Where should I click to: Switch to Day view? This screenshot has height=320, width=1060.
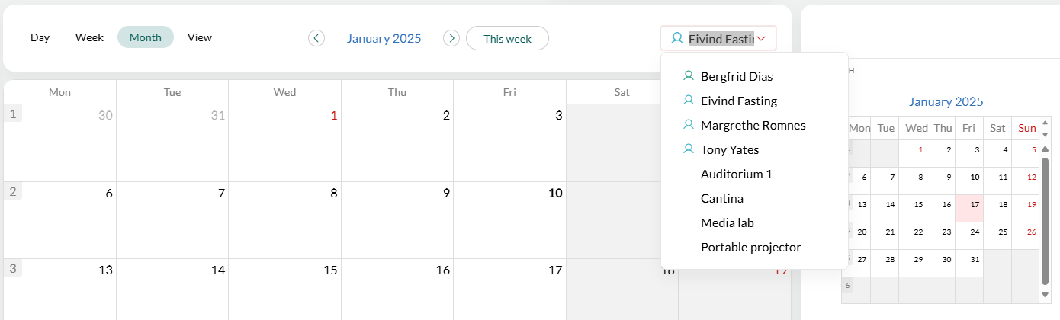click(x=40, y=37)
